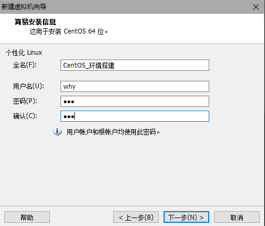Click the 简易安装信息 heading text
Viewport: 265px width, 226px height.
(x=35, y=22)
